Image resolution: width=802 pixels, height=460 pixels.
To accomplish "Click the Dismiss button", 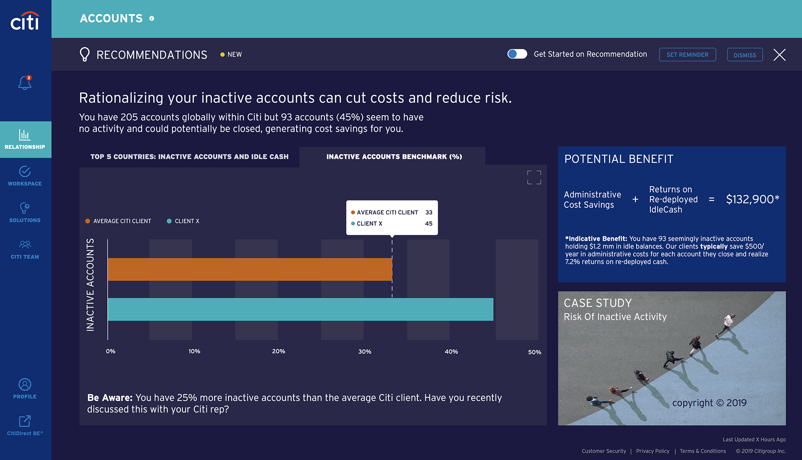I will [744, 55].
